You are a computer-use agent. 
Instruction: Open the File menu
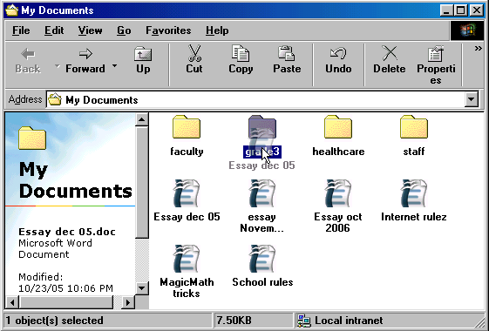point(21,30)
